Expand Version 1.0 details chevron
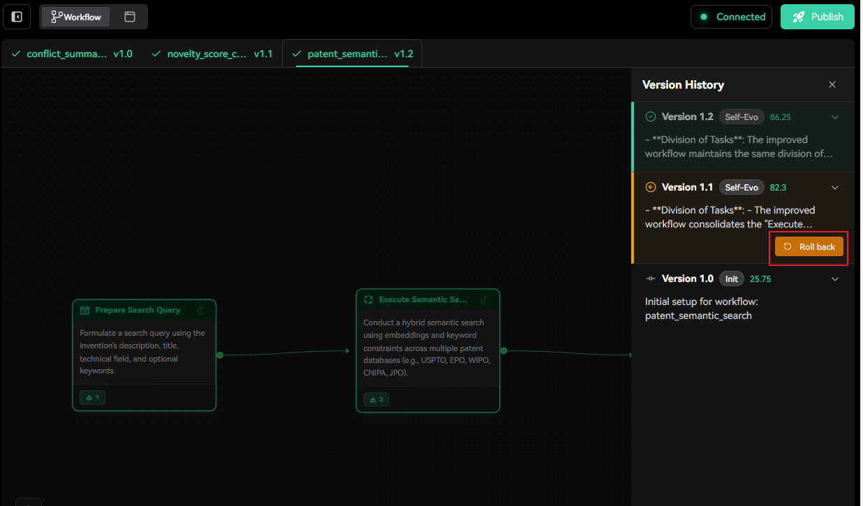863x506 pixels. coord(834,279)
